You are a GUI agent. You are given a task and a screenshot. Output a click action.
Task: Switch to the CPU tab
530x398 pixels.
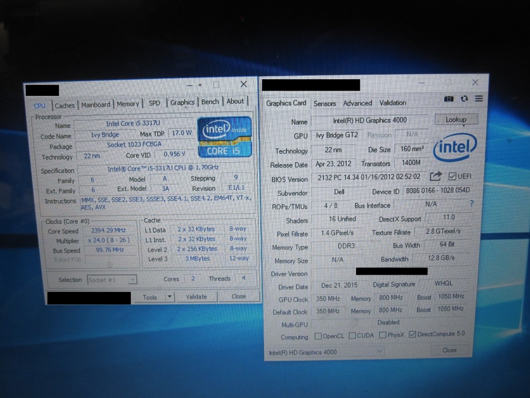[39, 106]
